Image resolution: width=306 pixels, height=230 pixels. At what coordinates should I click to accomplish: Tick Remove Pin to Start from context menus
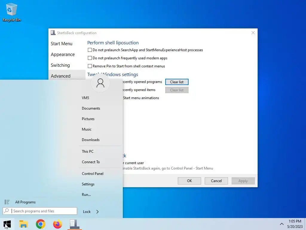click(90, 66)
